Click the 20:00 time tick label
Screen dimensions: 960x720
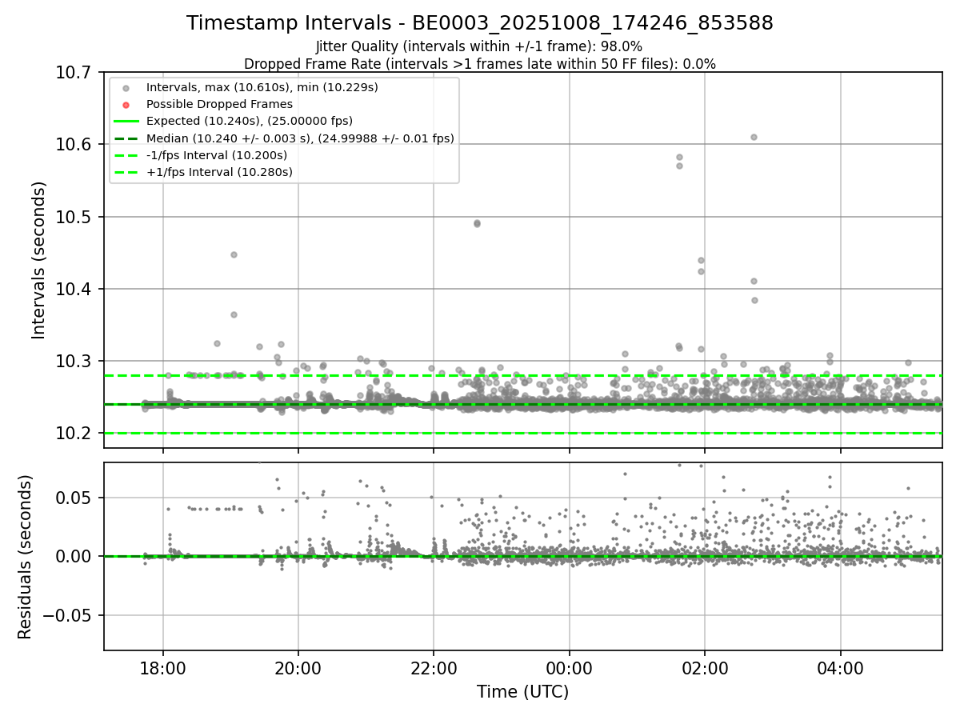pyautogui.click(x=298, y=667)
